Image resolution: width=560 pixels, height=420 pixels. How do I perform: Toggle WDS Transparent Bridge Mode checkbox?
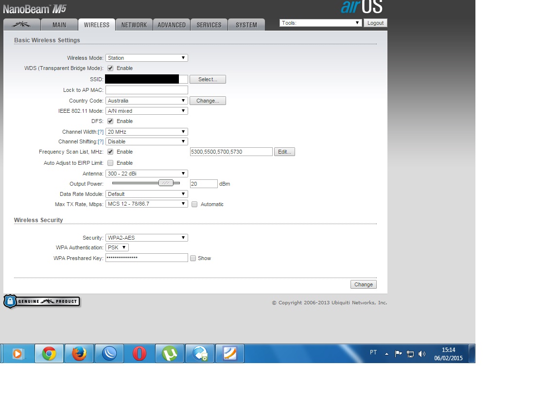coord(110,68)
